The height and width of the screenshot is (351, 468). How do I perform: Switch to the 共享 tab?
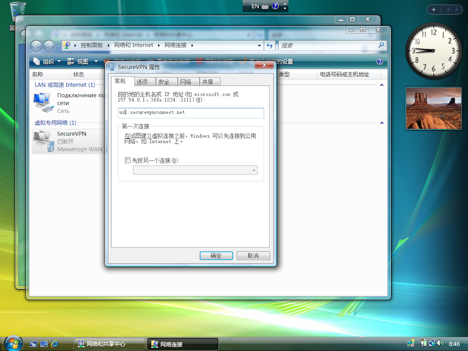(211, 81)
